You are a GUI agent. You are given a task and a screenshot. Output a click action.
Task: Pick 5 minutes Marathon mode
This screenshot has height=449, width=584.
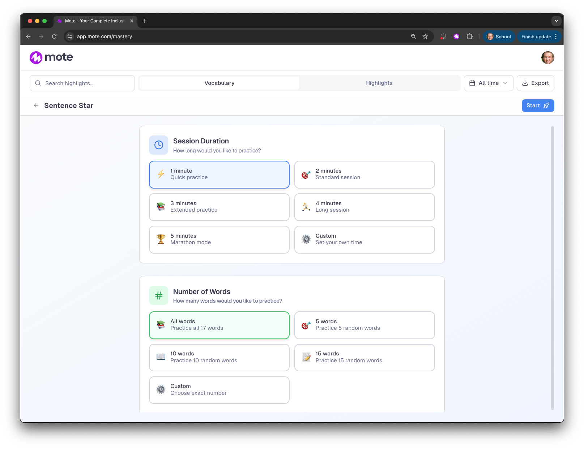point(219,239)
